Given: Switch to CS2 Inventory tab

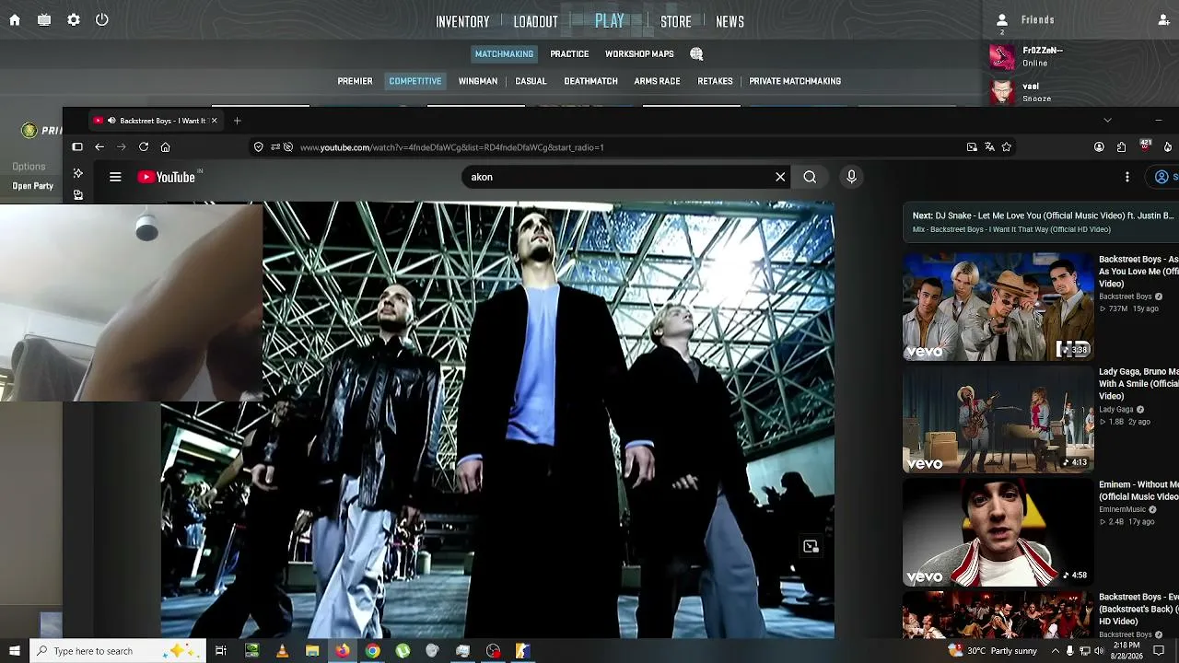Looking at the screenshot, I should click(x=462, y=21).
